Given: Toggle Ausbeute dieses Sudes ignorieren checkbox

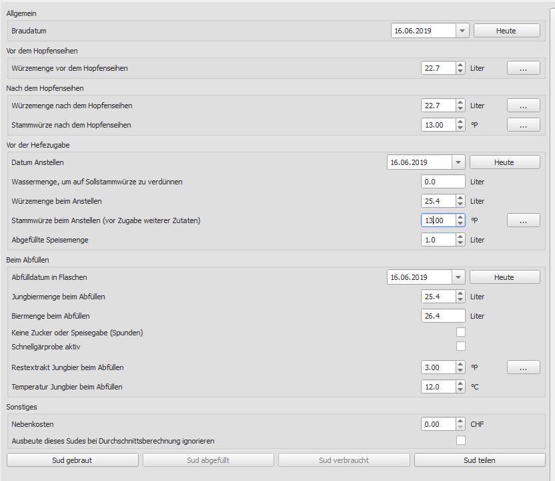Looking at the screenshot, I should pos(460,440).
